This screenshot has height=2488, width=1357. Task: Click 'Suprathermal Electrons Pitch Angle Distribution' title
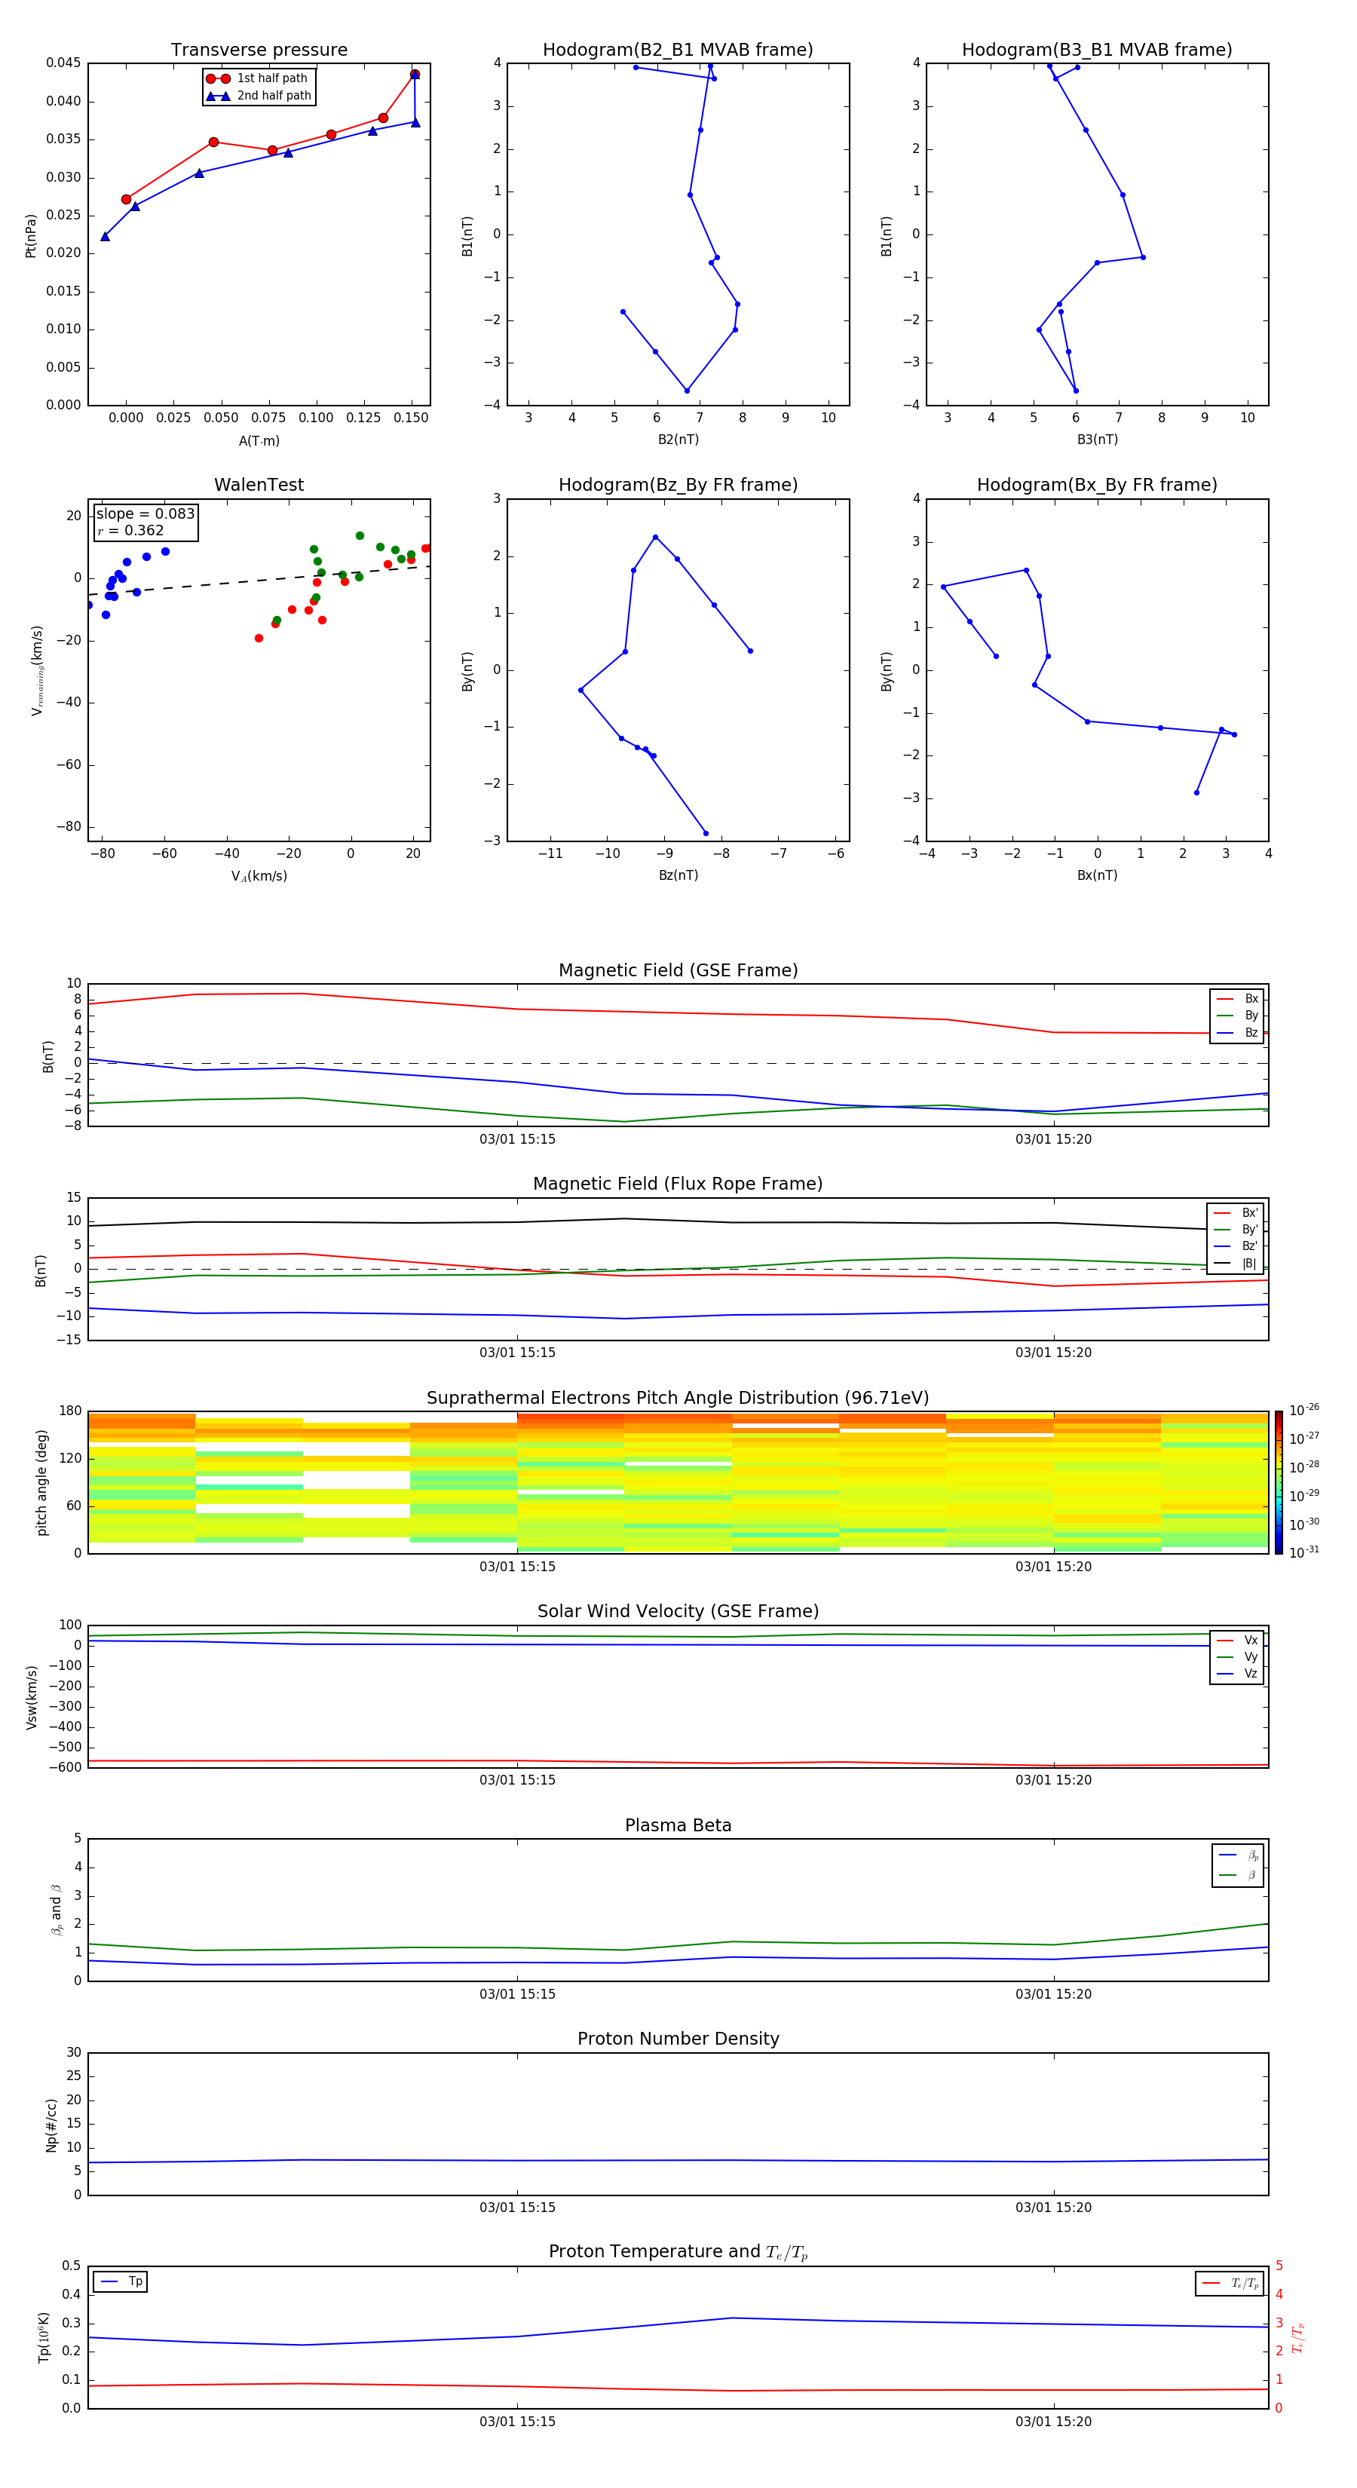[x=678, y=1399]
